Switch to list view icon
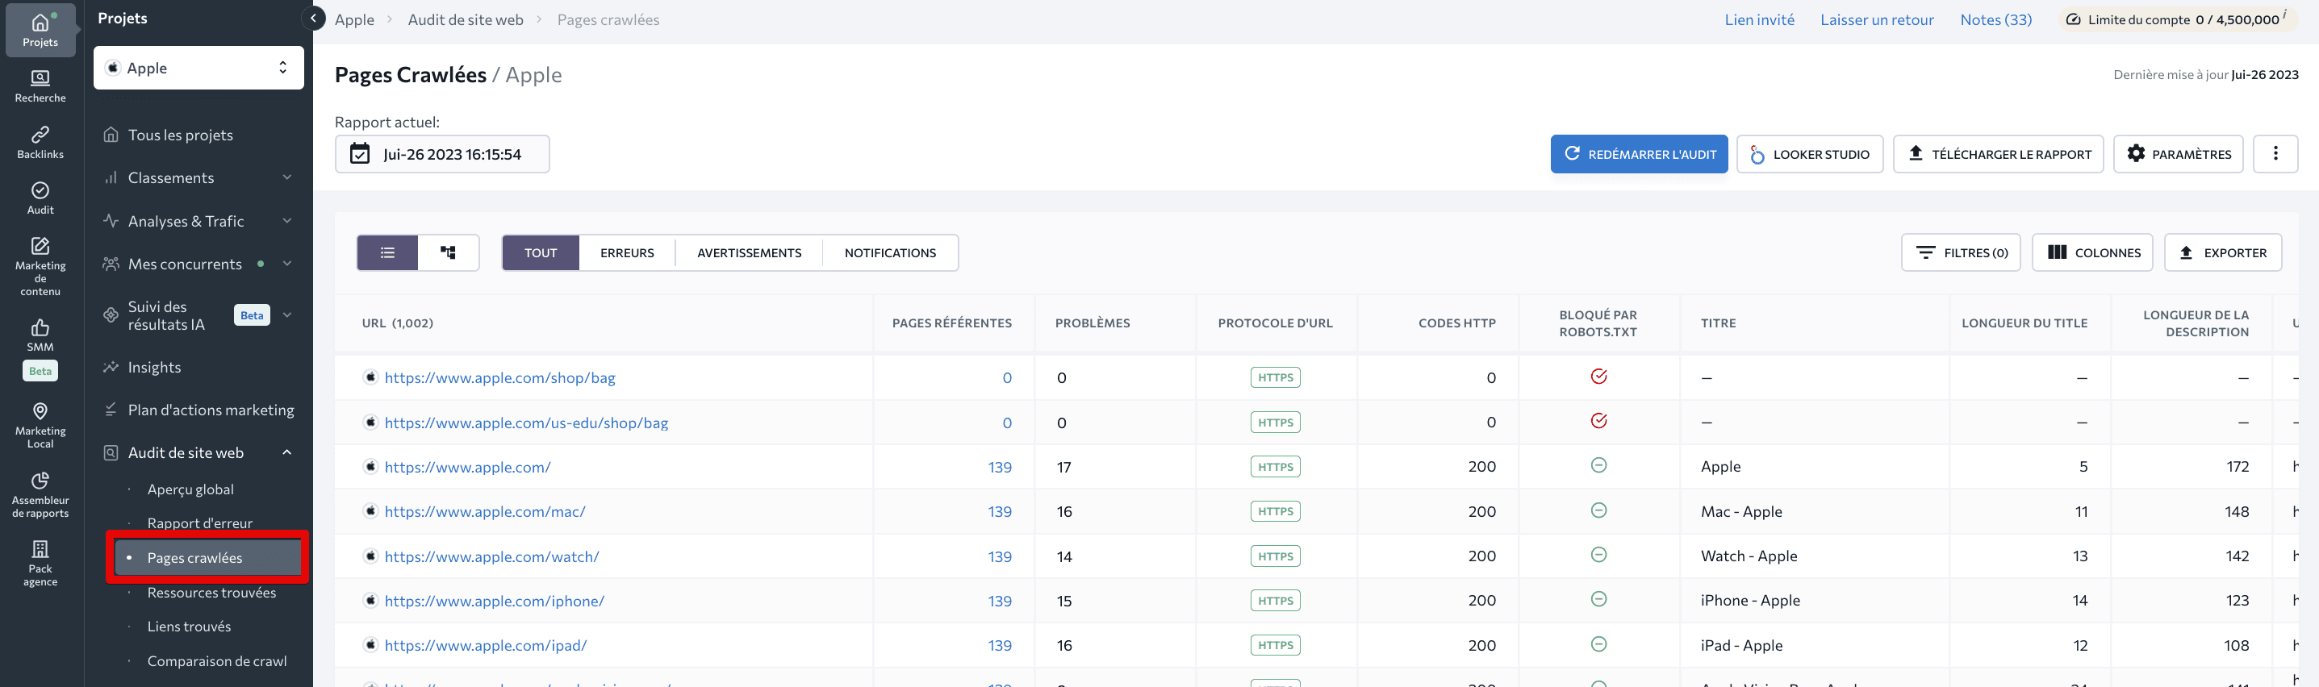 [x=388, y=252]
